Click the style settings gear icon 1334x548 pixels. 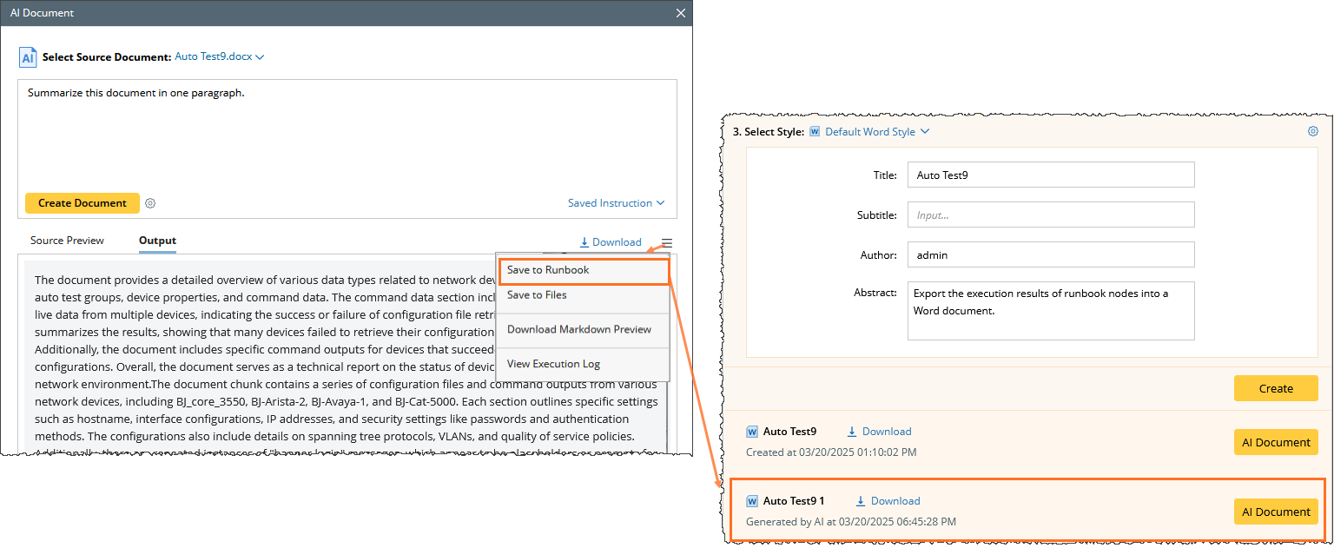[x=1312, y=132]
